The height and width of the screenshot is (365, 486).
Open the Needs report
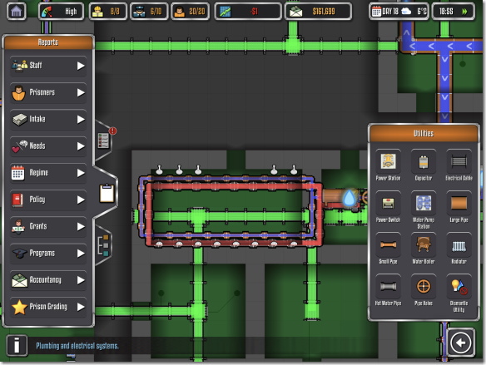coord(48,146)
